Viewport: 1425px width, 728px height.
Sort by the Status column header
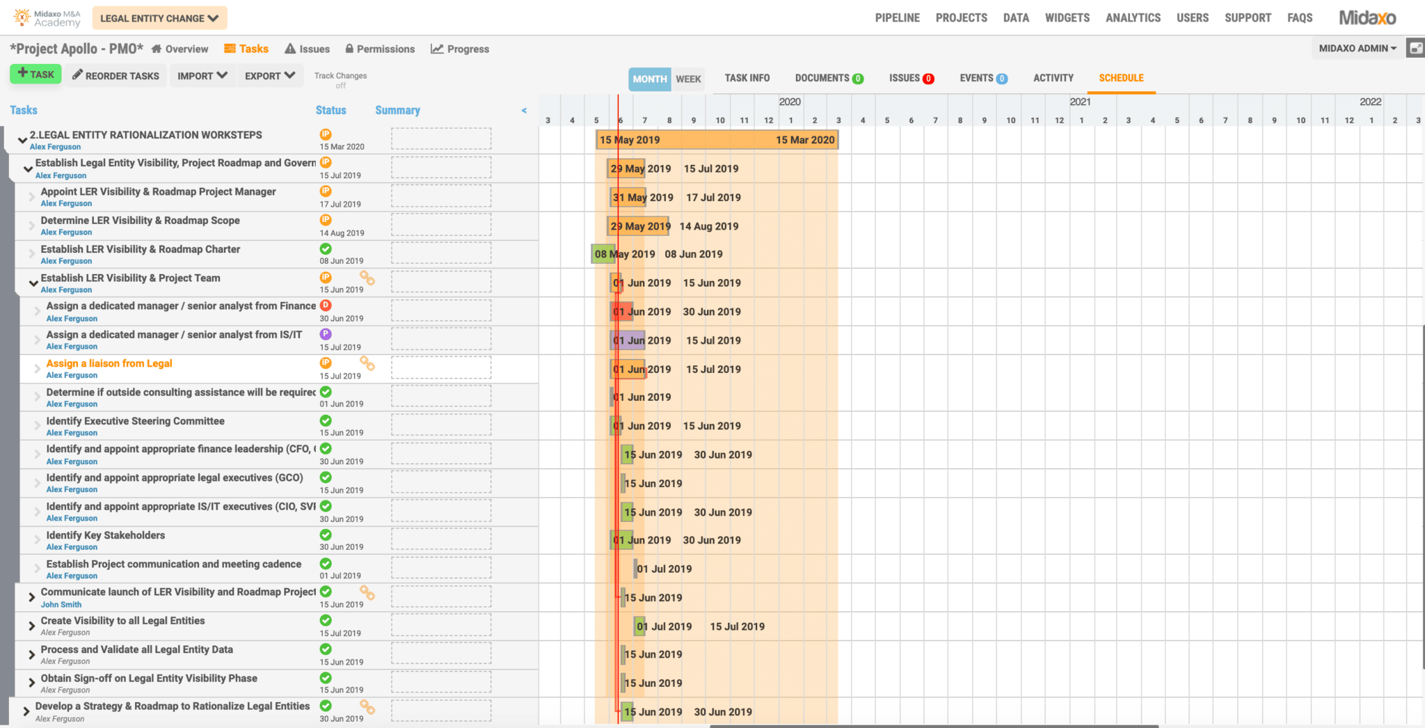331,110
